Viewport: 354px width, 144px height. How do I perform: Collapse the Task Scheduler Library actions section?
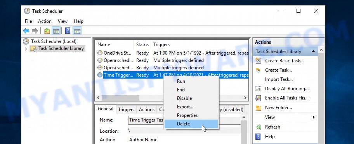(313, 51)
